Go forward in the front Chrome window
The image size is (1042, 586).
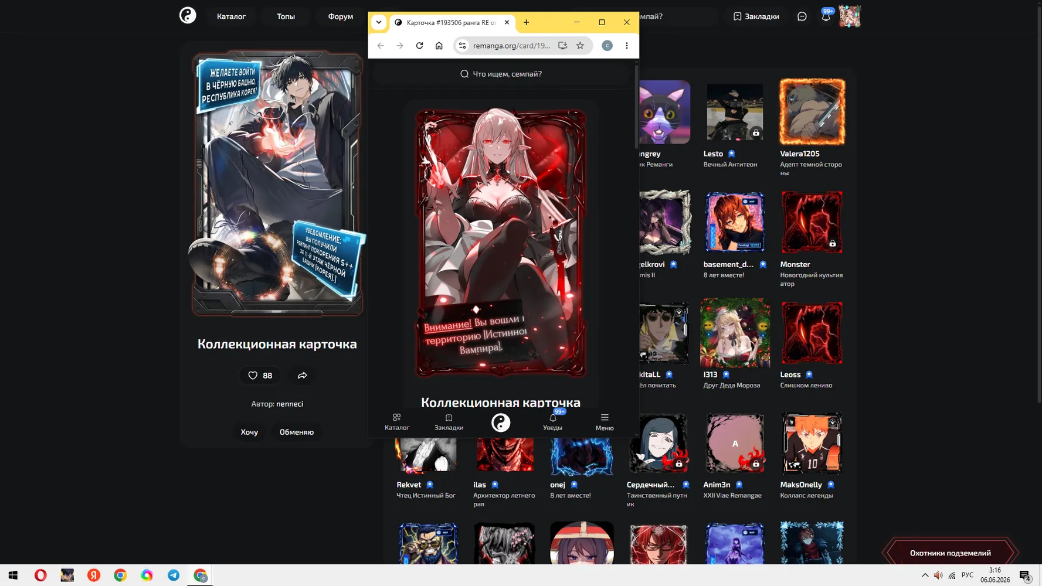(400, 46)
